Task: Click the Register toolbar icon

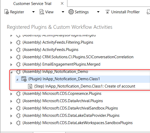Action: coord(7,12)
